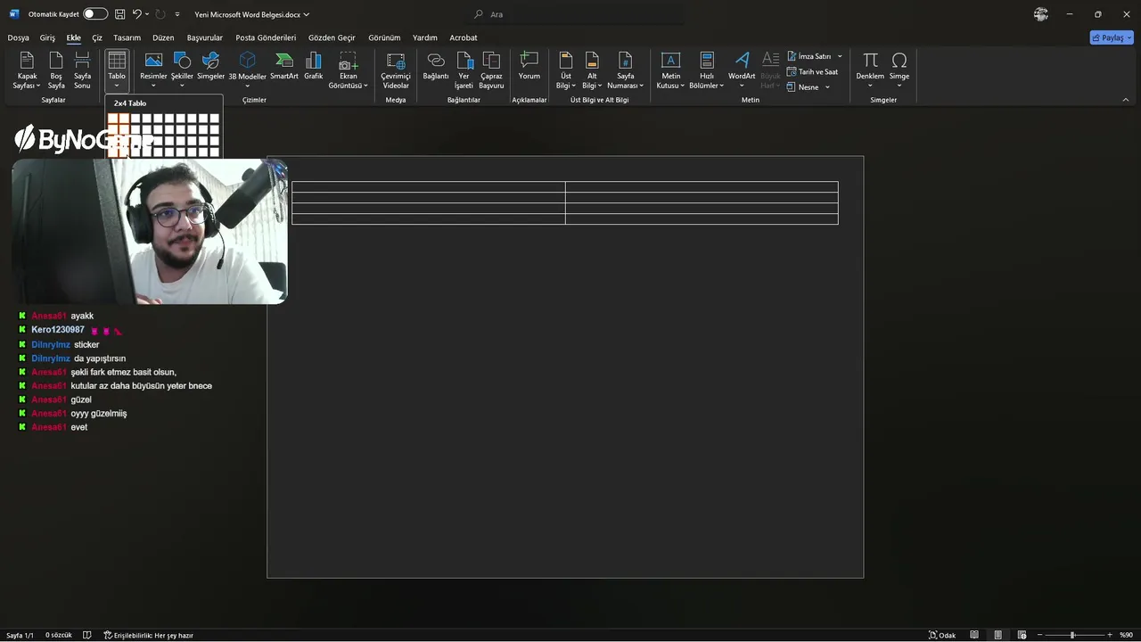Open the user account avatar
The width and height of the screenshot is (1141, 642).
point(1040,14)
